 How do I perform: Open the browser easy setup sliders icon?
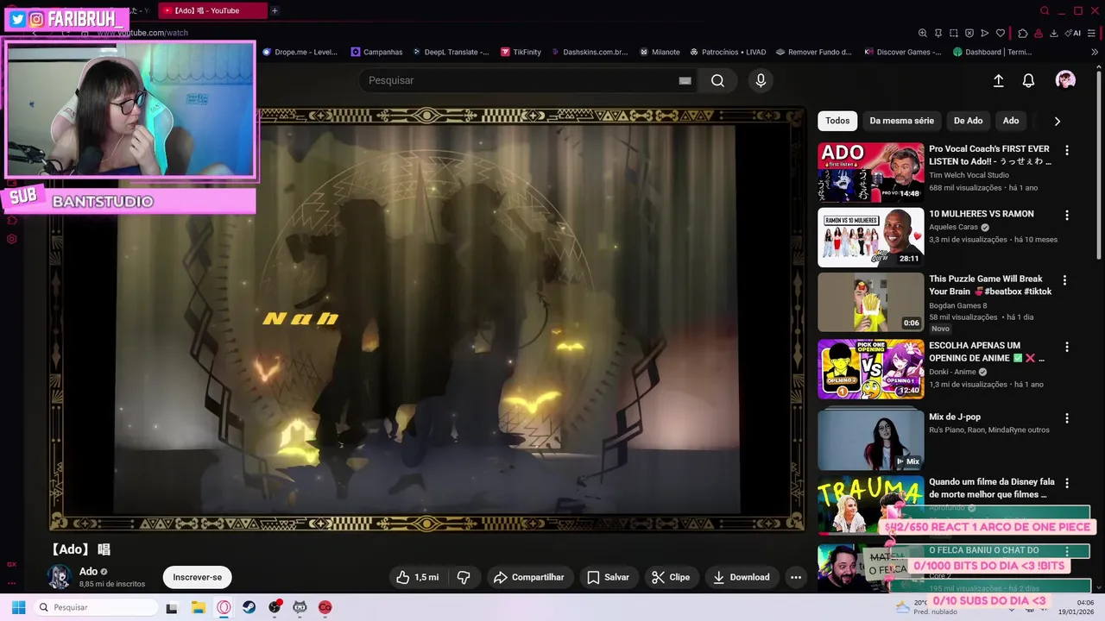[1091, 33]
